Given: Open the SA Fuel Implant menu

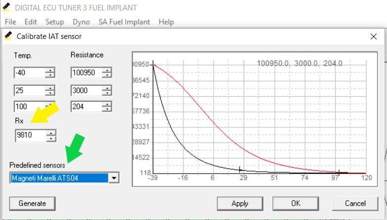Looking at the screenshot, I should (x=124, y=22).
